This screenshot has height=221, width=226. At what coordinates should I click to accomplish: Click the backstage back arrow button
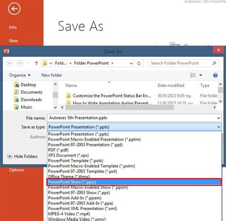(x=14, y=9)
